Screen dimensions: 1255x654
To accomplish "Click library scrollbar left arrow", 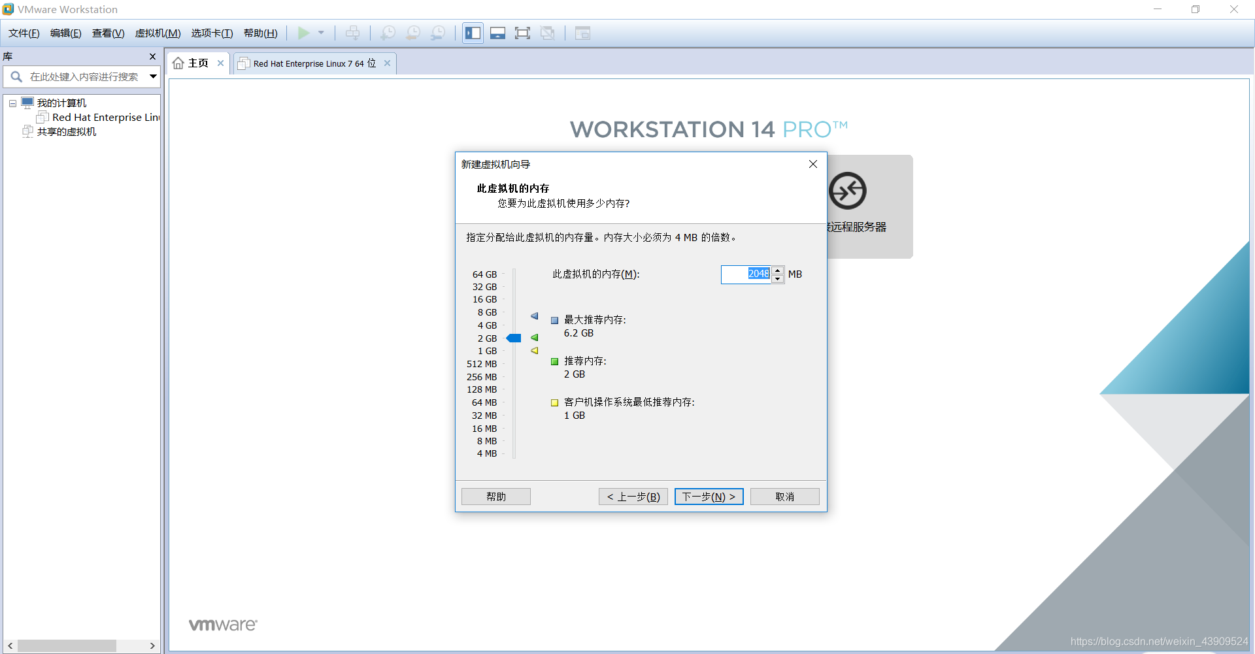I will click(10, 646).
